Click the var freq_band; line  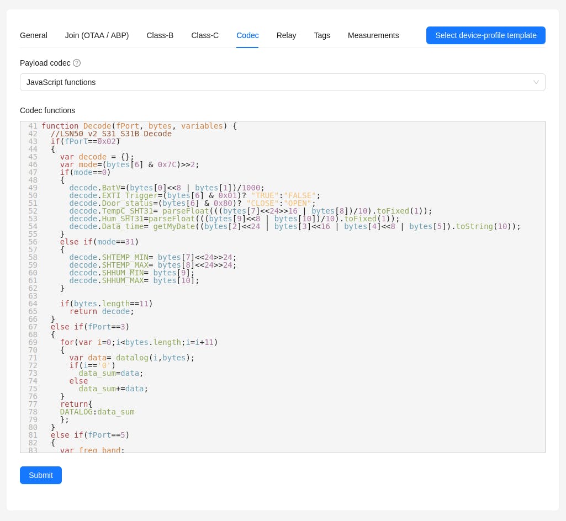click(x=92, y=450)
